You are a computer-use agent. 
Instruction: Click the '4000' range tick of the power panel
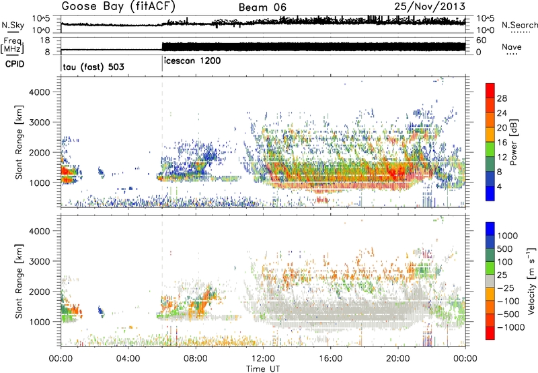point(39,92)
